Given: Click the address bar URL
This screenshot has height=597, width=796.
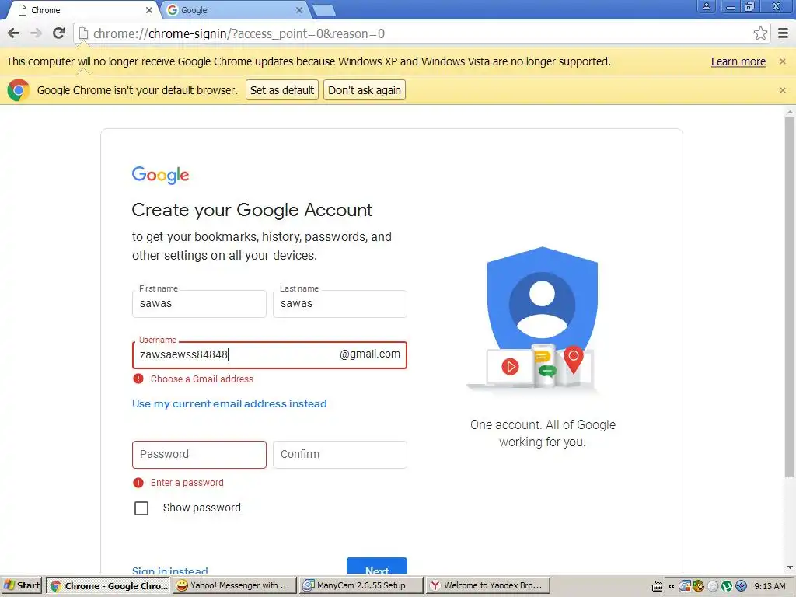Looking at the screenshot, I should coord(239,33).
